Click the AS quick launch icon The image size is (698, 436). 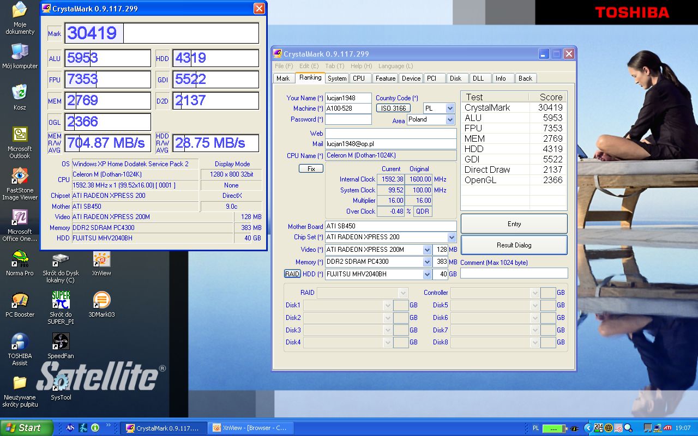tap(70, 428)
